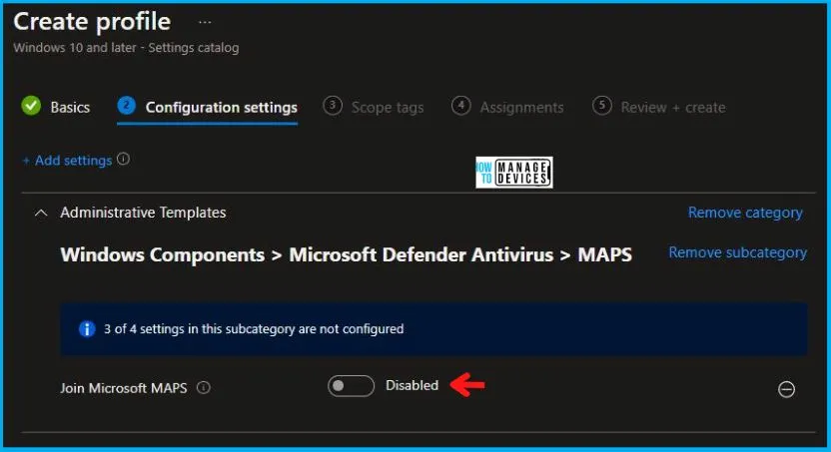Click the 'Windows 10 and later - Settings catalog' subtitle
The width and height of the screenshot is (831, 452).
click(x=126, y=48)
